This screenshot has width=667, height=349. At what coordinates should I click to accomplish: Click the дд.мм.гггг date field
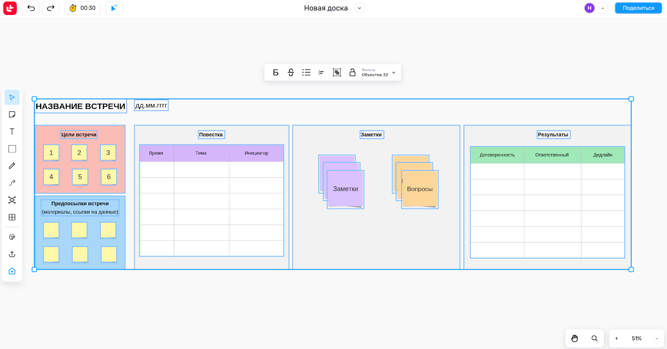click(x=151, y=106)
